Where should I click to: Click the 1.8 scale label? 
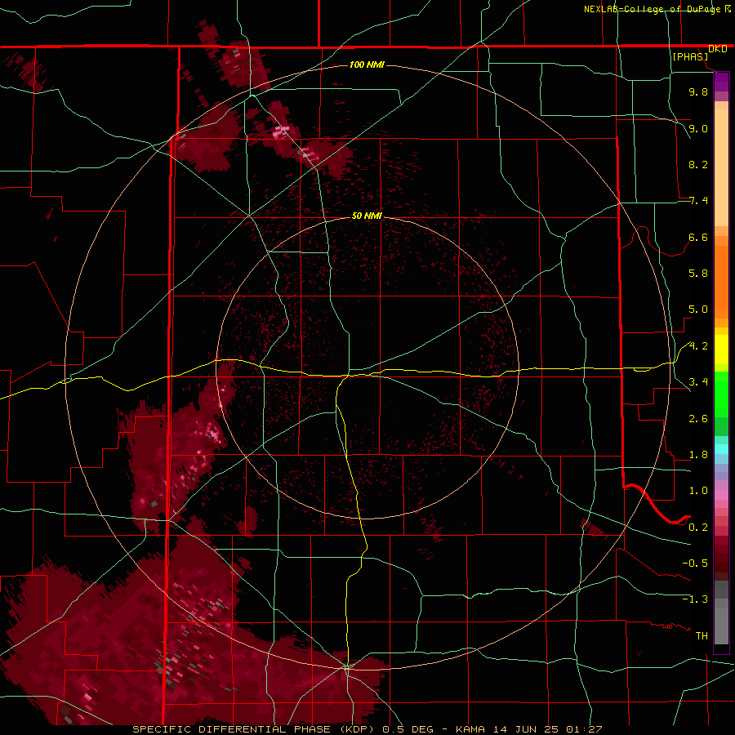pyautogui.click(x=698, y=455)
